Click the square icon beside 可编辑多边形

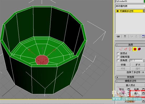coord(118,11)
